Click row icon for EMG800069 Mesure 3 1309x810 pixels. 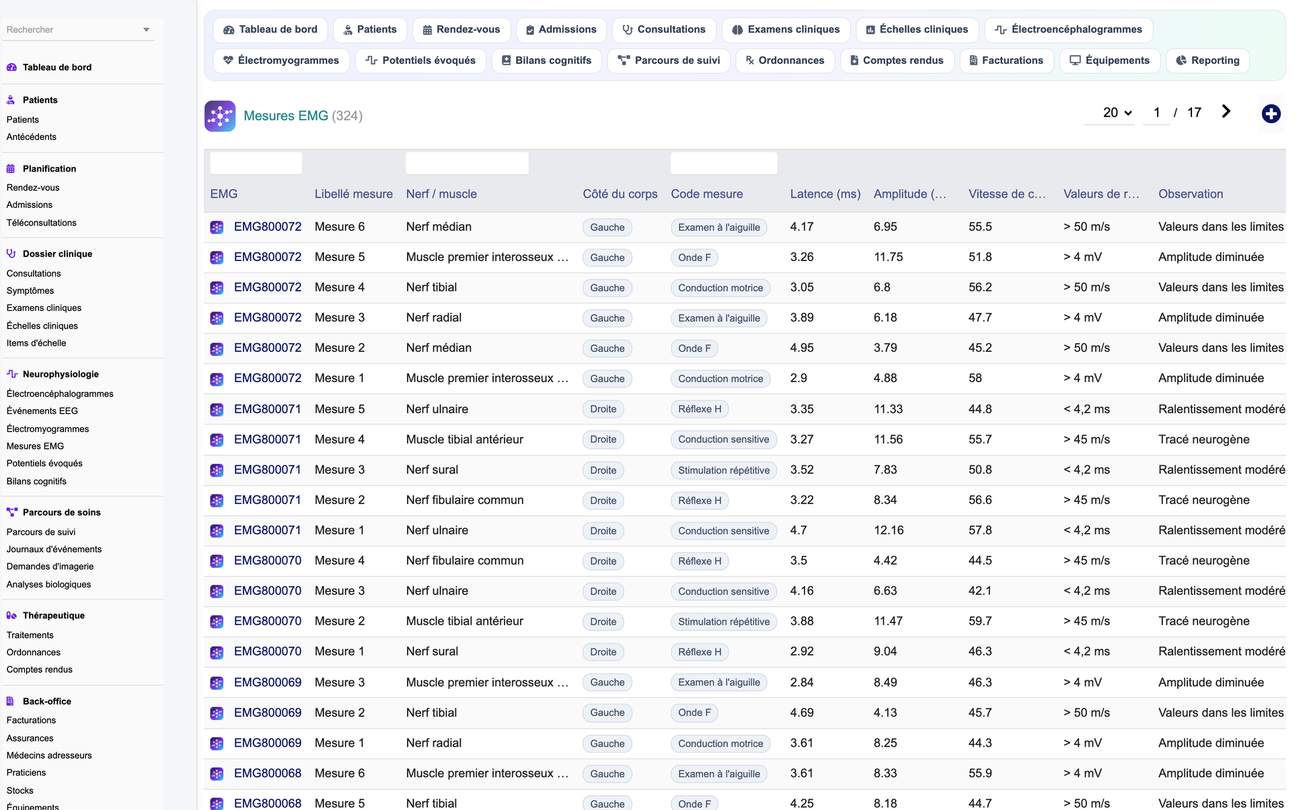[x=217, y=683]
